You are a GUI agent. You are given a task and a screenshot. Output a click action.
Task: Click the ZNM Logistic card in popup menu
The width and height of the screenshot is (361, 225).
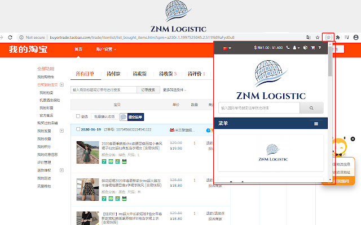(x=271, y=153)
